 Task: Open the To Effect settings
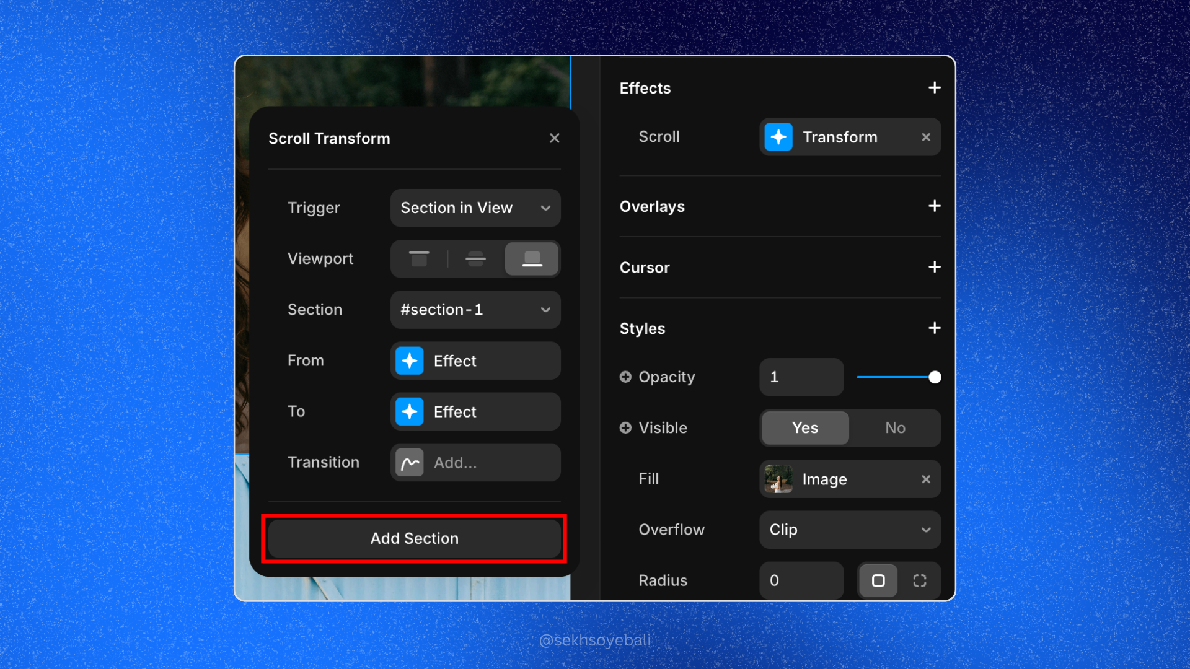pos(475,412)
